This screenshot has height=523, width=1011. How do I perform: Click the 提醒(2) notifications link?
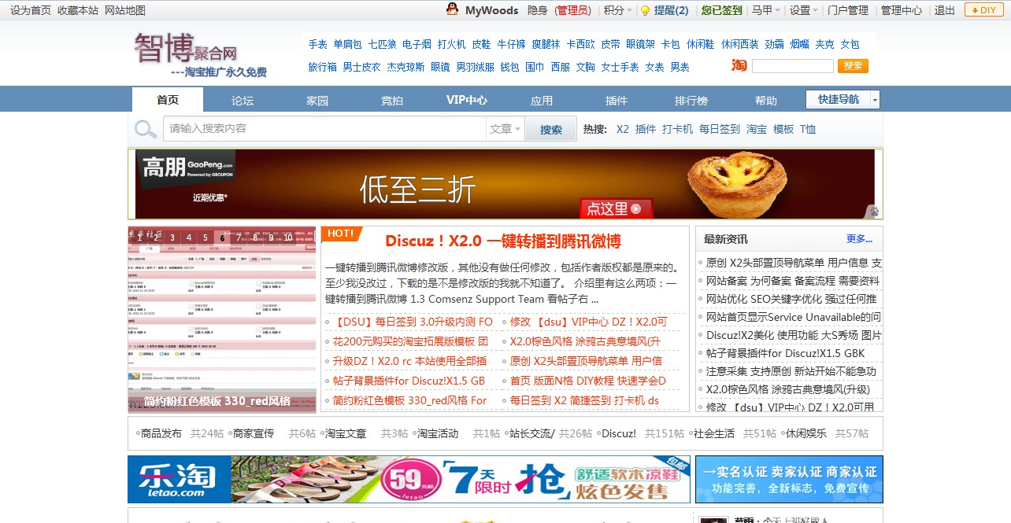671,10
